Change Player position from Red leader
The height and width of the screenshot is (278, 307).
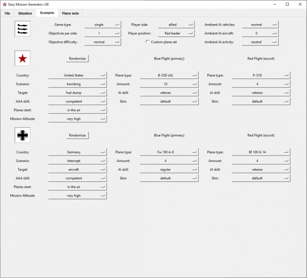tap(176, 33)
